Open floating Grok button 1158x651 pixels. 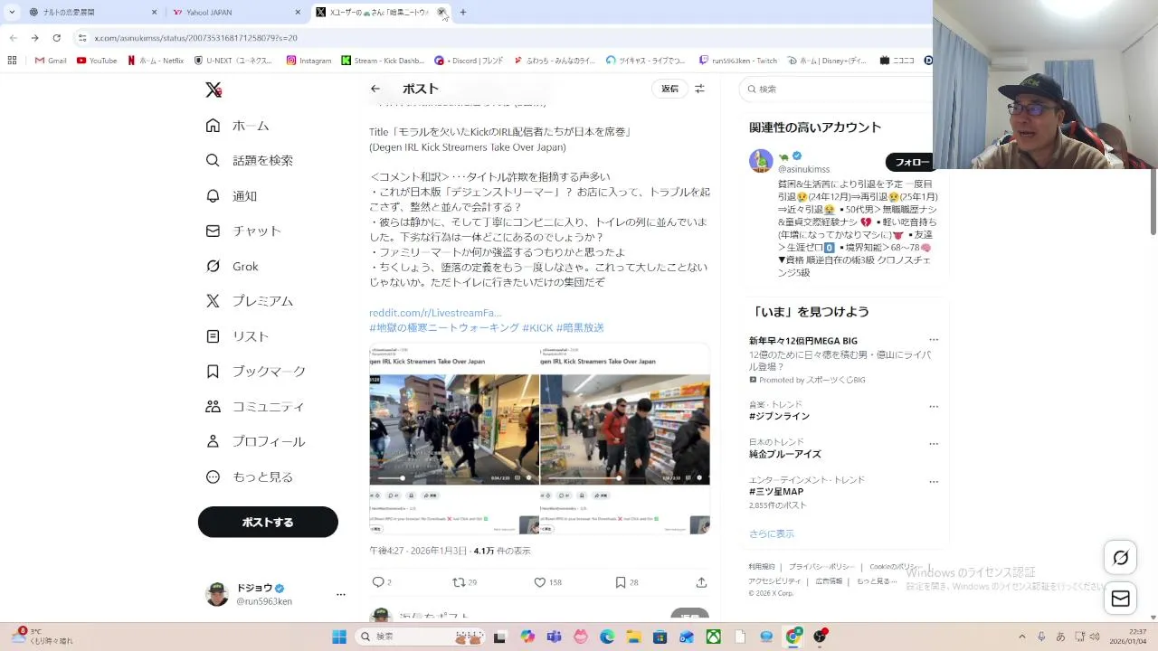click(1120, 558)
